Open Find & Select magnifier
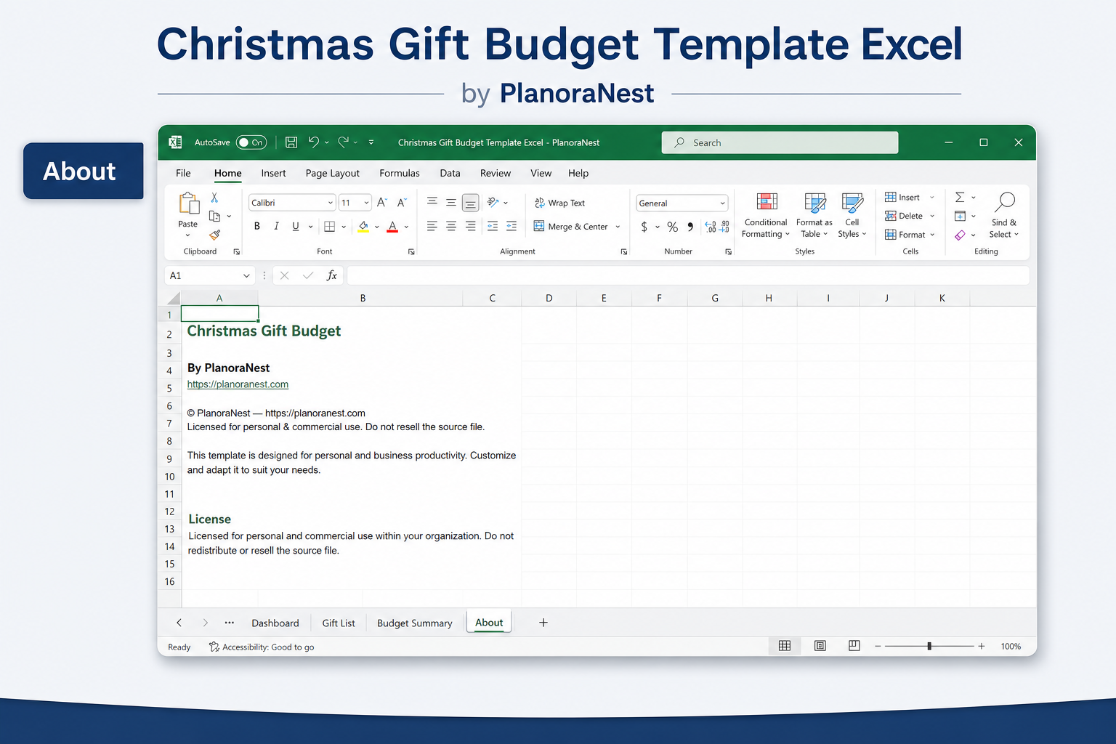Screen dimensions: 1116x744 tap(1004, 215)
